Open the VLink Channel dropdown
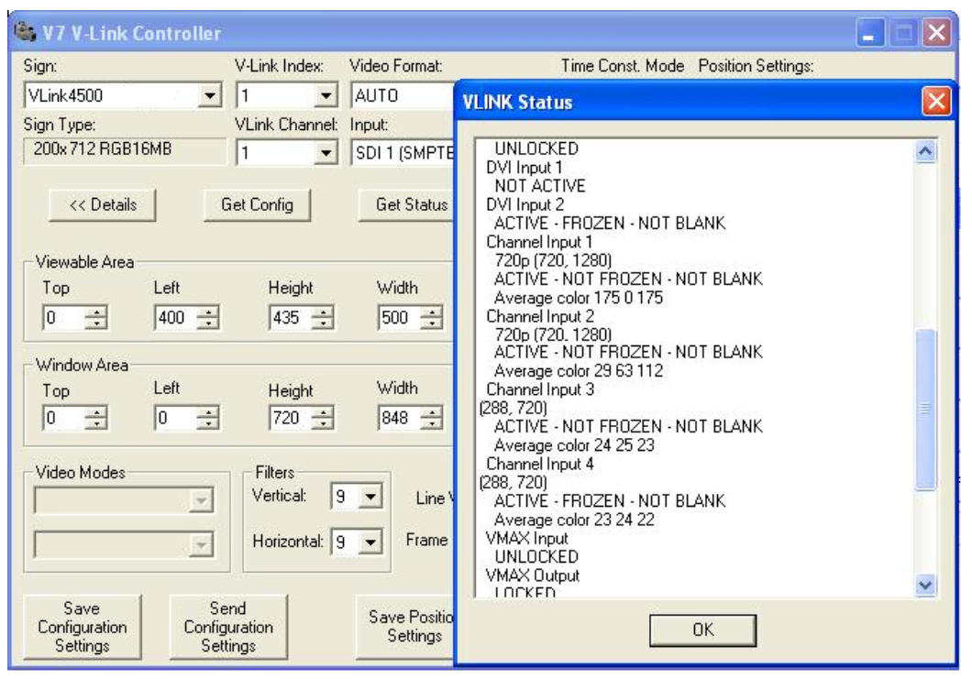 (x=324, y=155)
